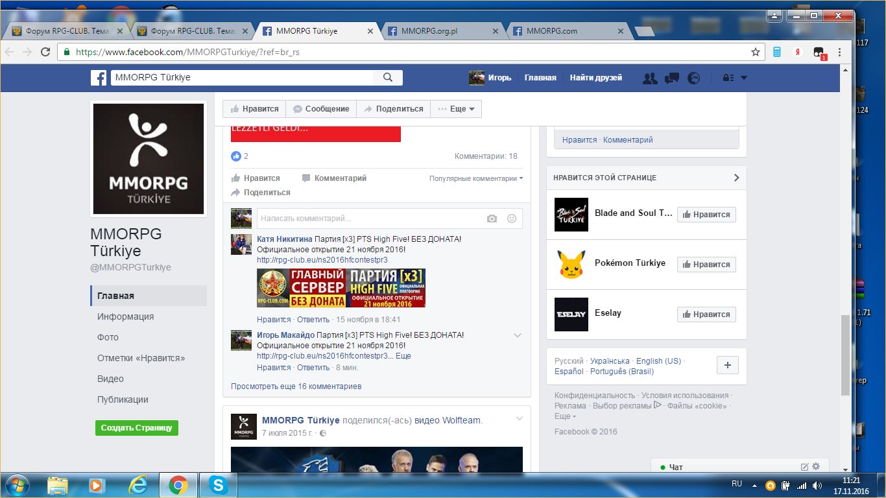Like Blade and Soul Türkiye page
This screenshot has height=498, width=886.
coord(706,215)
